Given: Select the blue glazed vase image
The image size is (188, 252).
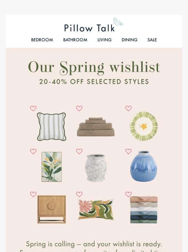Looking at the screenshot, I should [x=144, y=166].
